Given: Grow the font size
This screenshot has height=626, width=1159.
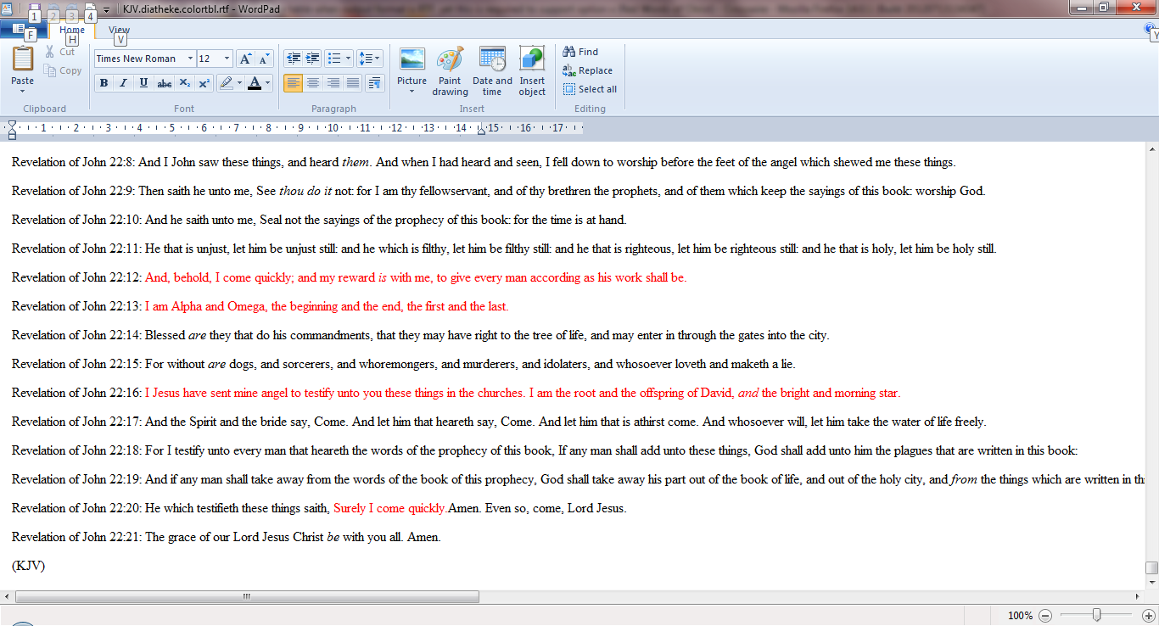Looking at the screenshot, I should (x=245, y=59).
